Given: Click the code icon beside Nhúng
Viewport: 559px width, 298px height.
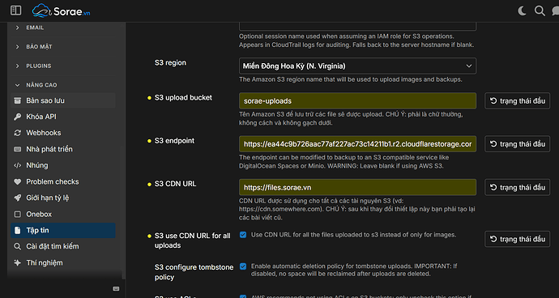Looking at the screenshot, I should 17,165.
